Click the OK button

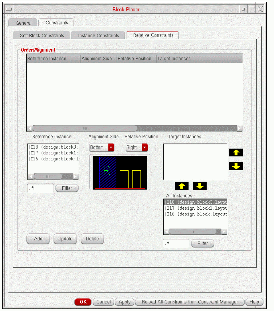pos(83,302)
